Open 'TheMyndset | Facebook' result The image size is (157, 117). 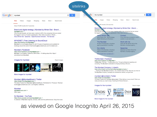tap(103, 59)
